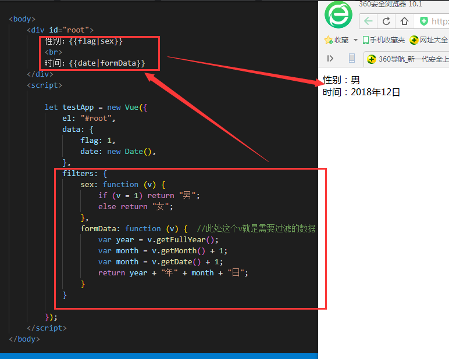Click the <body> opening tag line
Image resolution: width=449 pixels, height=359 pixels.
[22, 19]
